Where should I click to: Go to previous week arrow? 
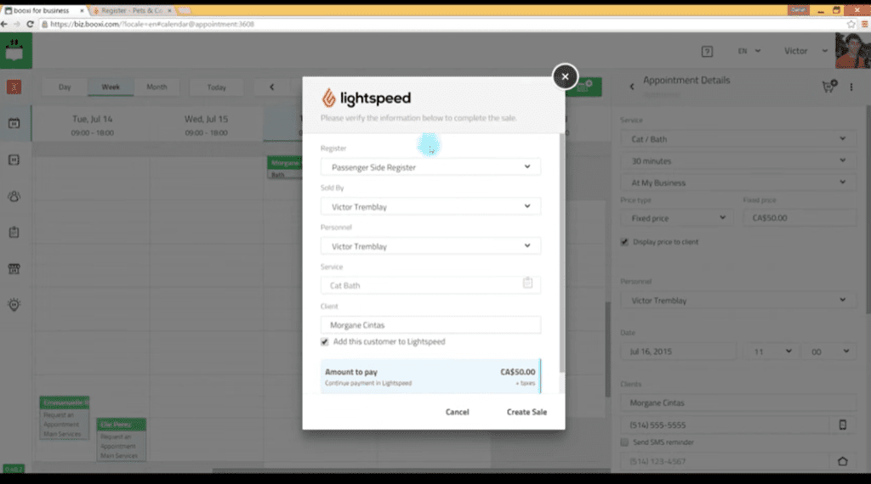point(271,87)
